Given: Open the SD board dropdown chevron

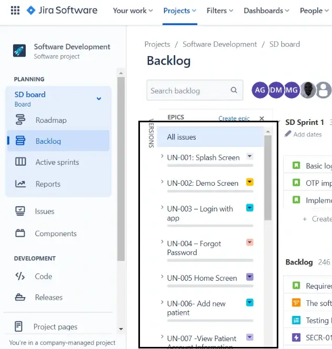Looking at the screenshot, I should tap(98, 99).
